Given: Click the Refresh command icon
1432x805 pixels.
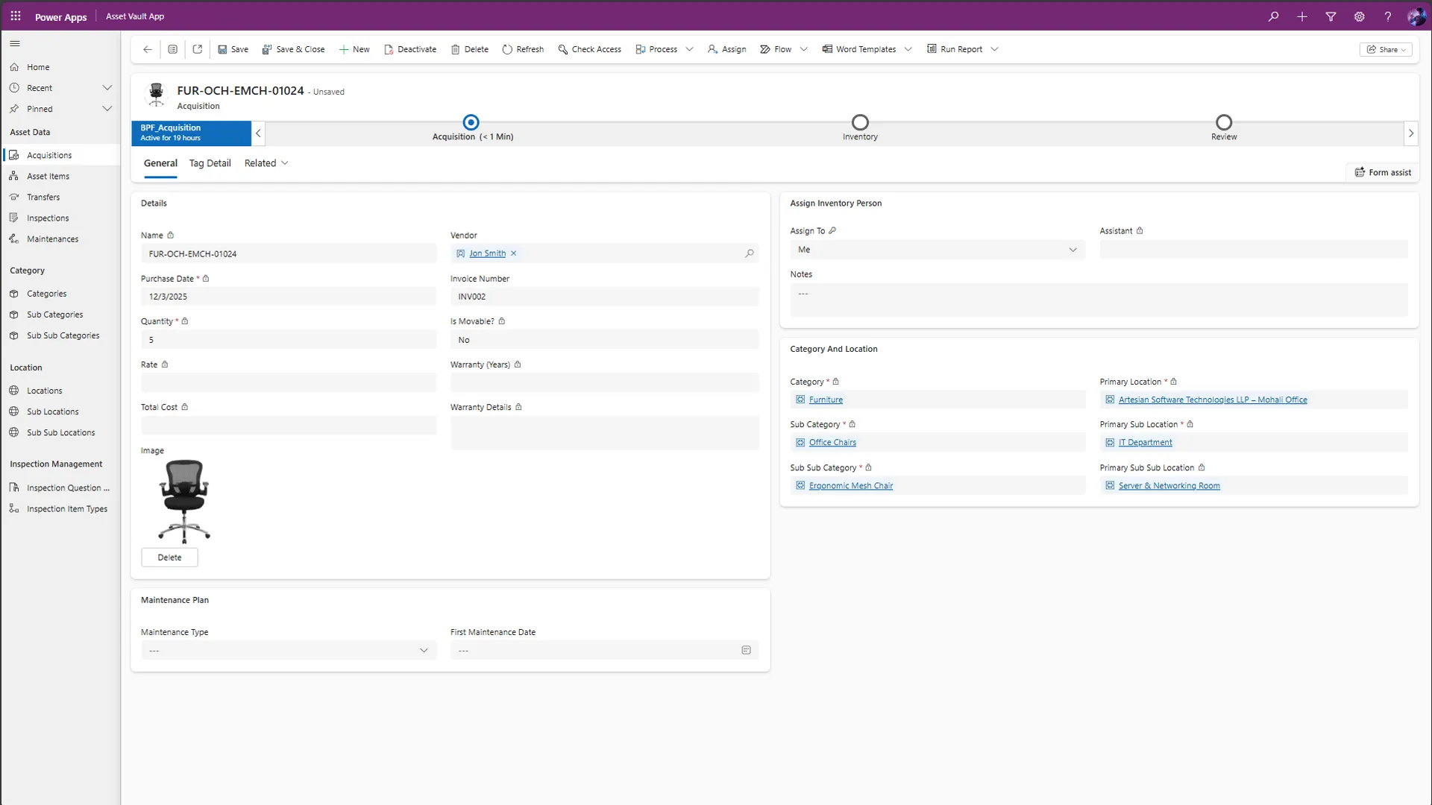Looking at the screenshot, I should pos(507,49).
